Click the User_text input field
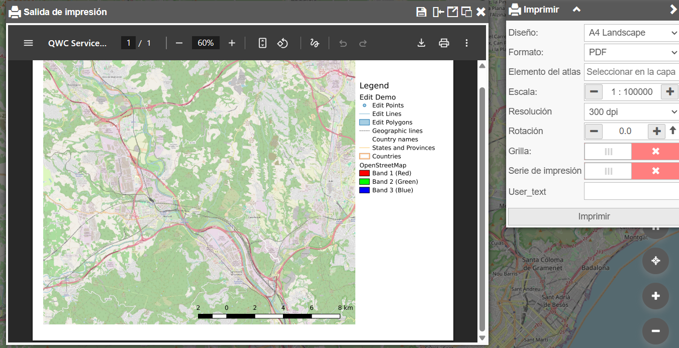The width and height of the screenshot is (679, 348). point(631,191)
